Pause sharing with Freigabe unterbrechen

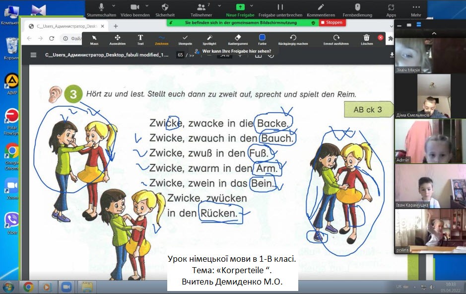[x=280, y=9]
